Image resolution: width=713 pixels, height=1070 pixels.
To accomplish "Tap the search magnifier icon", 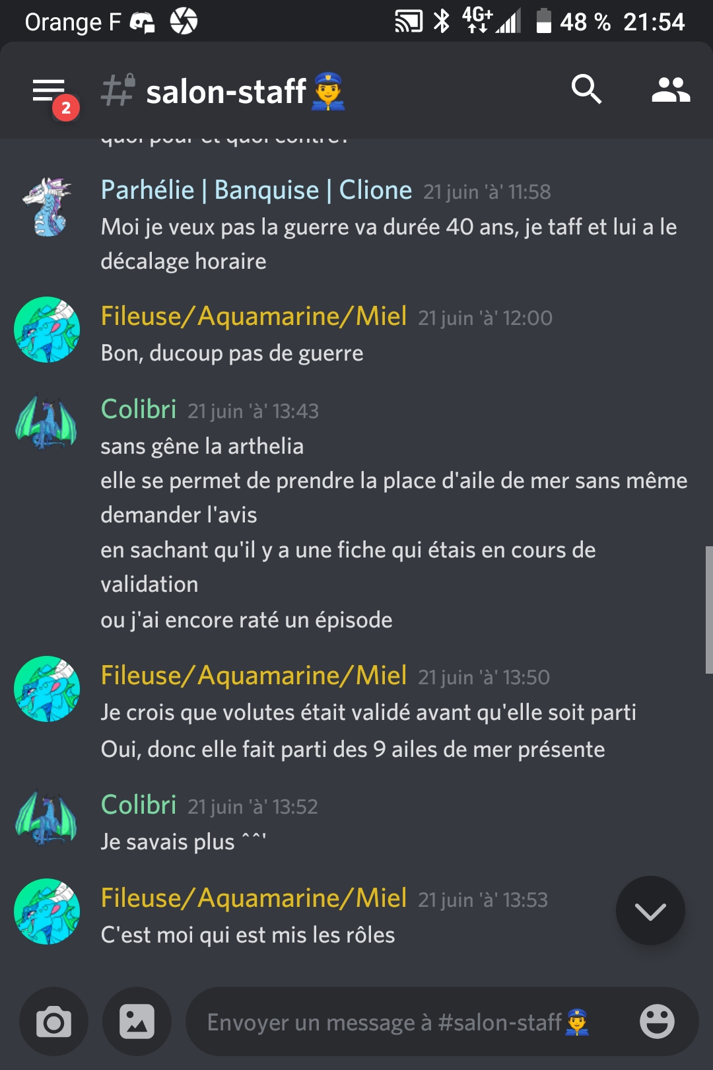I will [586, 89].
